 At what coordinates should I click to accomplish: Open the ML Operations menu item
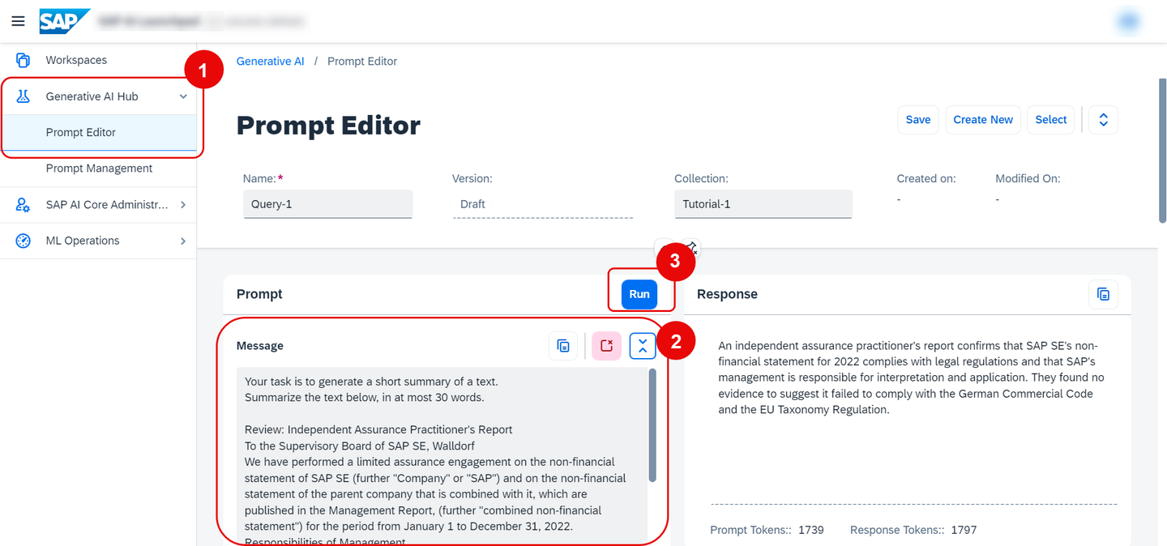tap(98, 241)
